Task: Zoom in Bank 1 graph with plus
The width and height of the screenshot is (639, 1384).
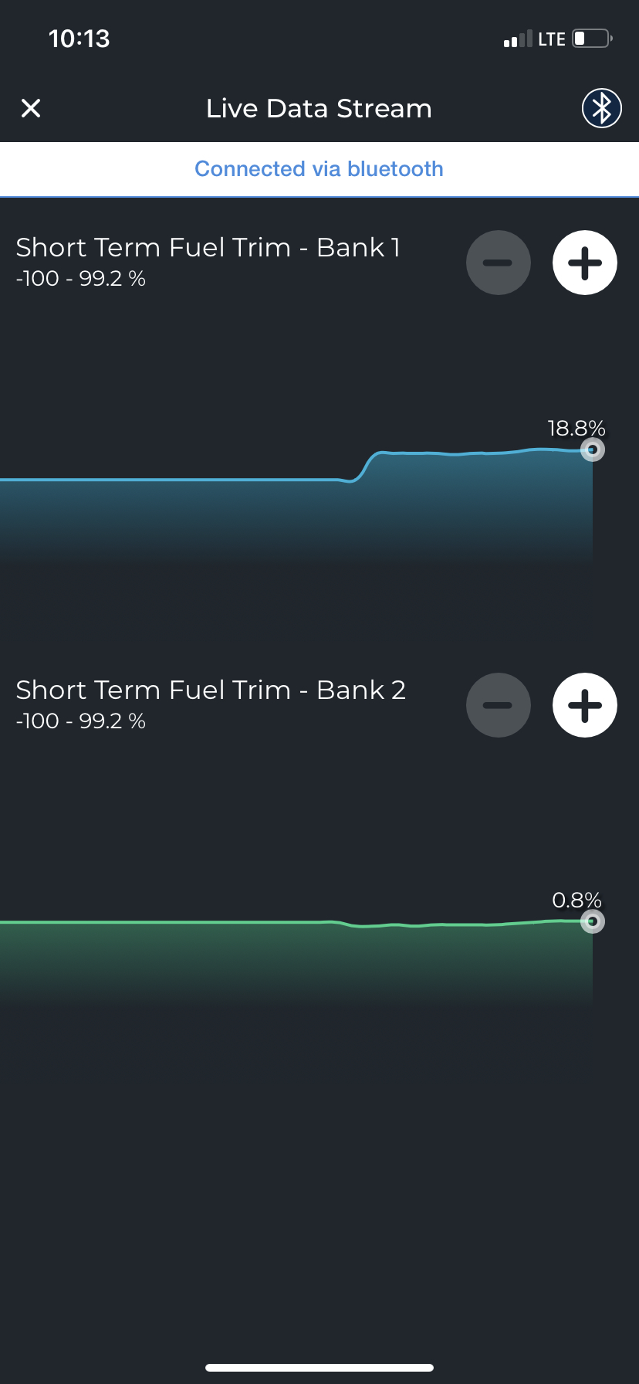Action: [x=584, y=263]
